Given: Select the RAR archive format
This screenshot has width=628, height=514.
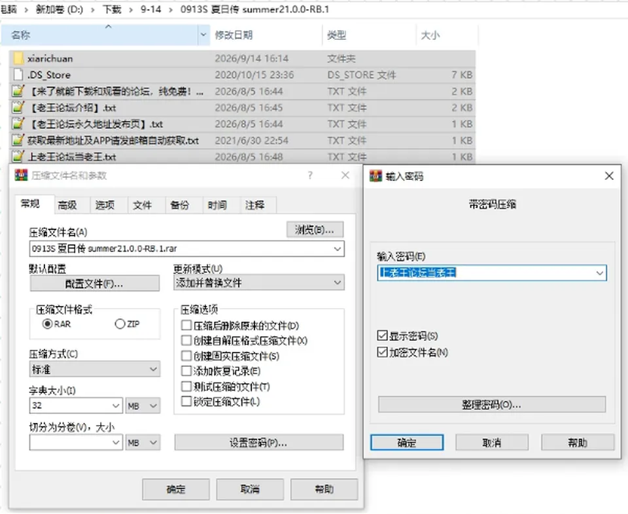Looking at the screenshot, I should tap(48, 324).
